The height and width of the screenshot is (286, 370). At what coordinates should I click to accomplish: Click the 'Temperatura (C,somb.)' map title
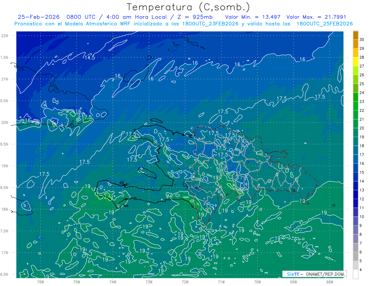click(x=188, y=7)
